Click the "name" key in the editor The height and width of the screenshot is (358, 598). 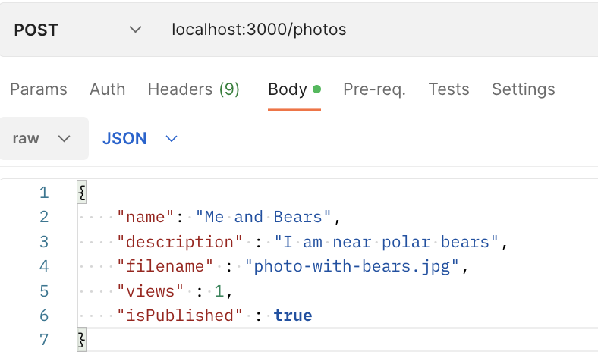[145, 218]
